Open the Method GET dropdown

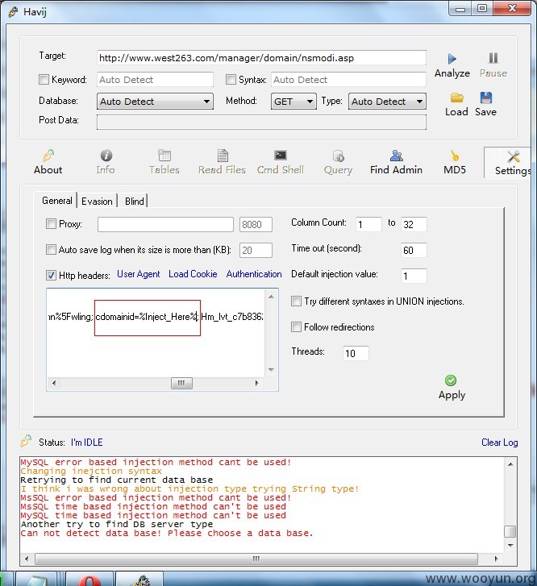[x=293, y=102]
